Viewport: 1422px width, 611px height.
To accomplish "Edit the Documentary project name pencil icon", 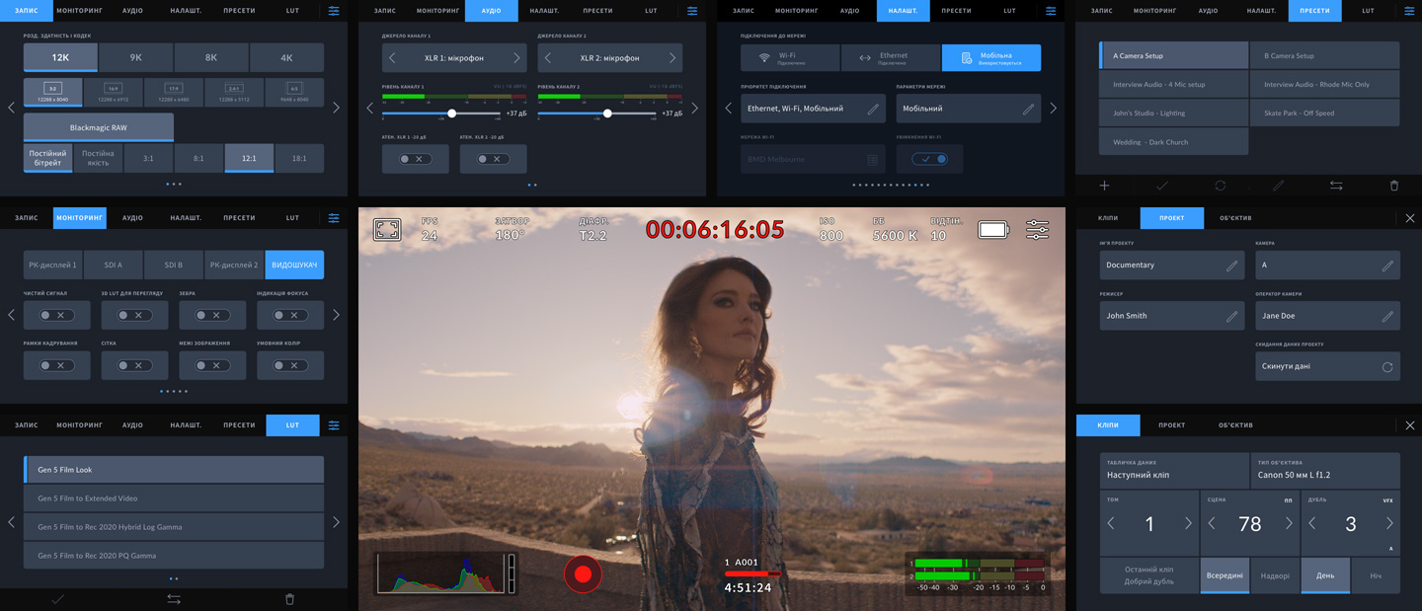I will tap(1231, 266).
